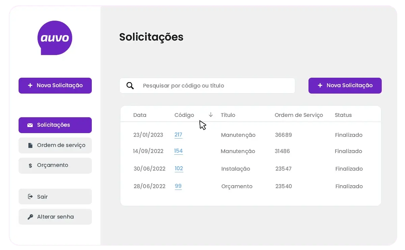Click service order 31486
Image resolution: width=405 pixels, height=250 pixels.
pyautogui.click(x=282, y=151)
